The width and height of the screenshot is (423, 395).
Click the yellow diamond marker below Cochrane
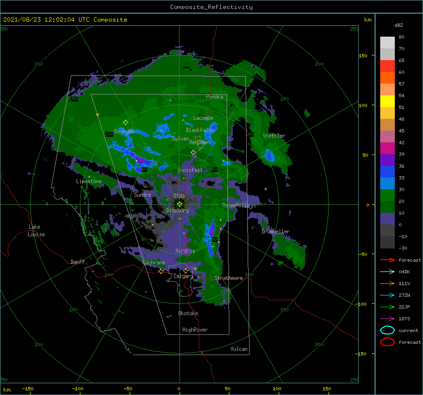(x=161, y=271)
